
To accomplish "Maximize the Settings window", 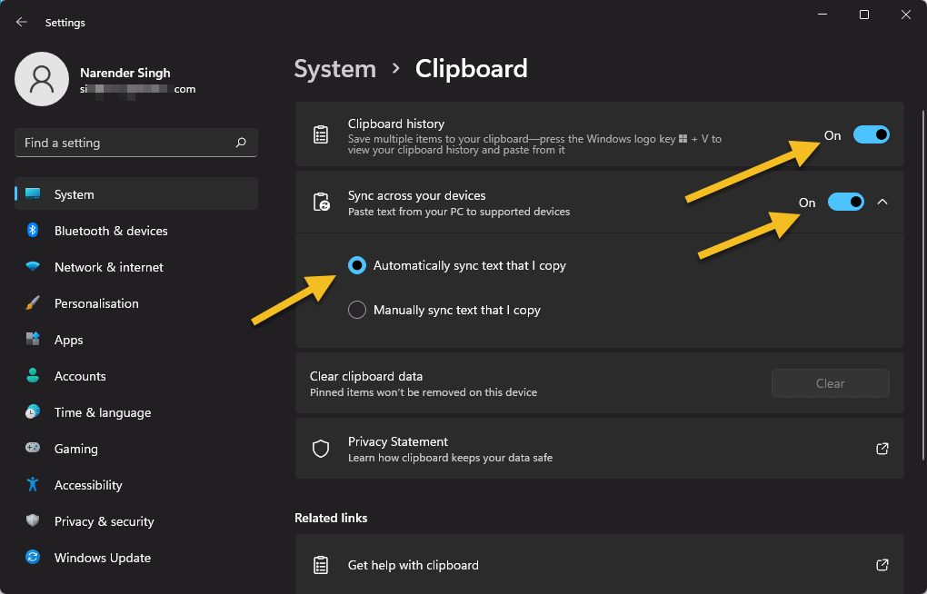I will click(x=863, y=15).
